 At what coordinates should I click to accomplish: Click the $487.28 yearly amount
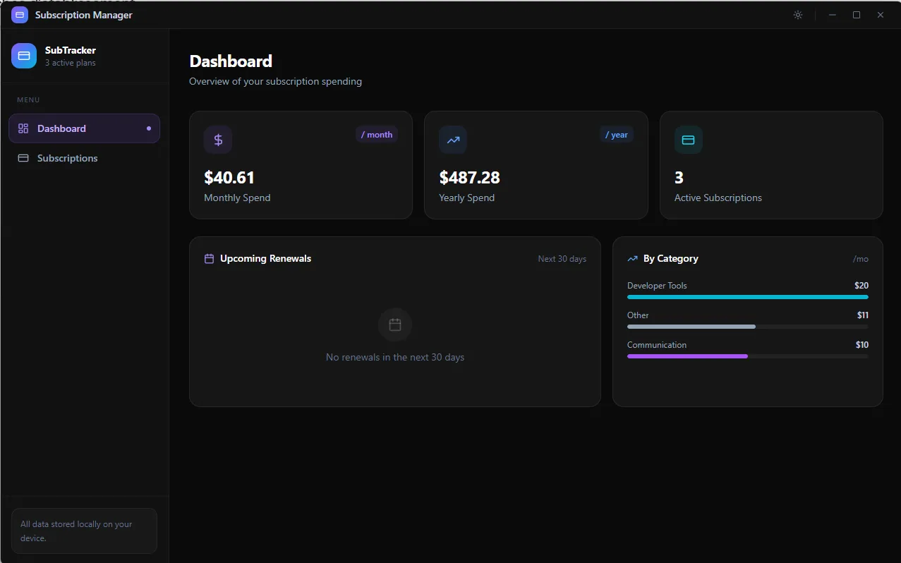(469, 178)
